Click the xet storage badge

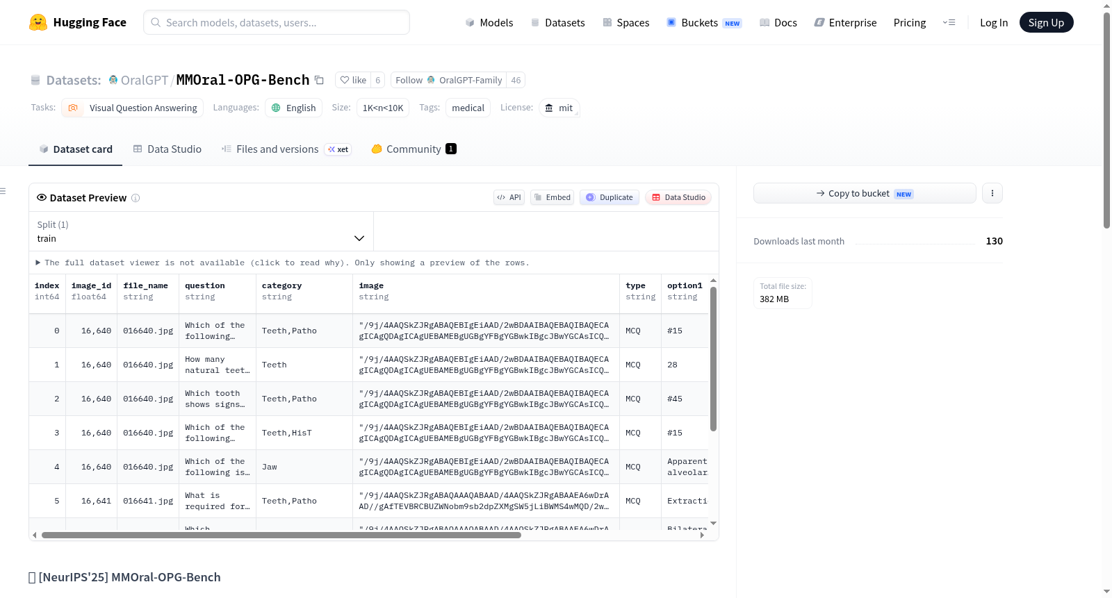click(338, 149)
